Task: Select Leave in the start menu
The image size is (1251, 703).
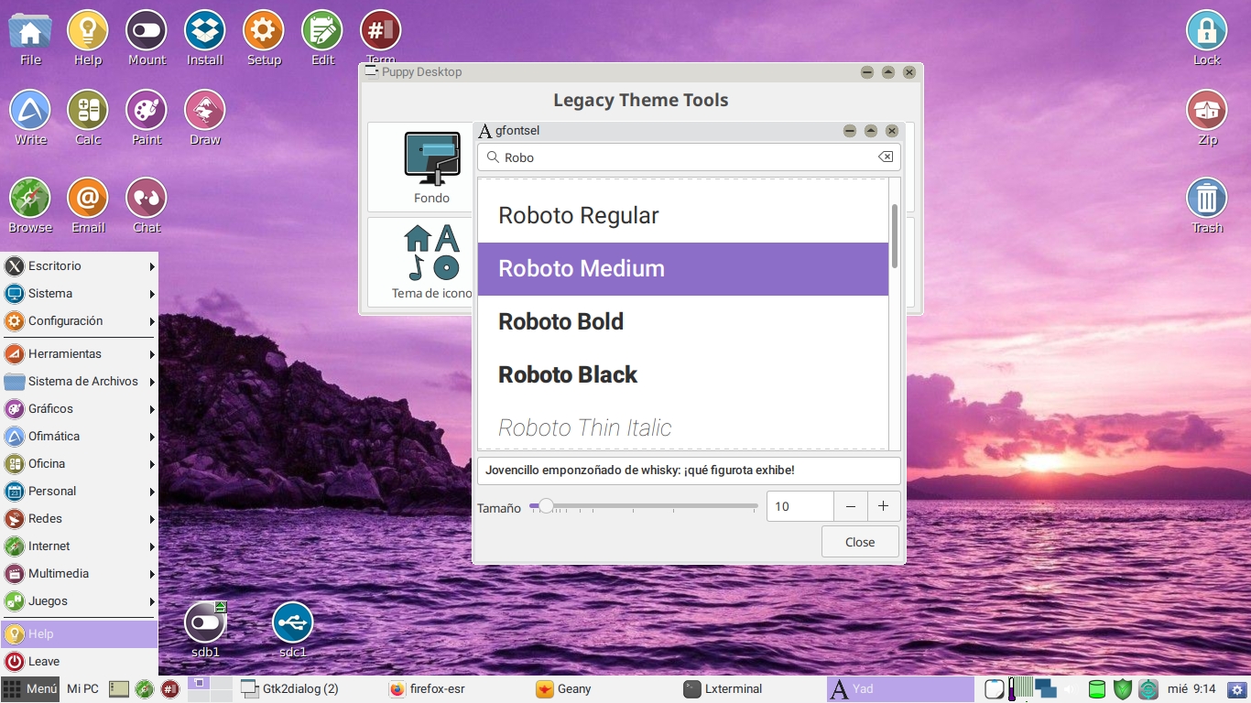Action: [x=79, y=662]
